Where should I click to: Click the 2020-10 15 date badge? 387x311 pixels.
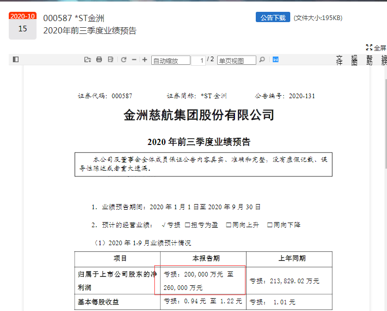(23, 26)
